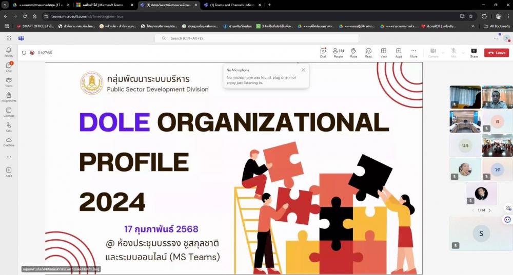Open browser site information icon
Viewport: 513px width, 275px height.
(x=46, y=16)
